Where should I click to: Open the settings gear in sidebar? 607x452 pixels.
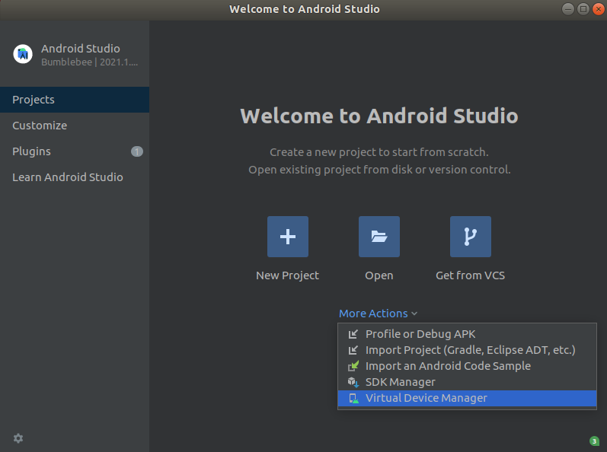click(18, 438)
